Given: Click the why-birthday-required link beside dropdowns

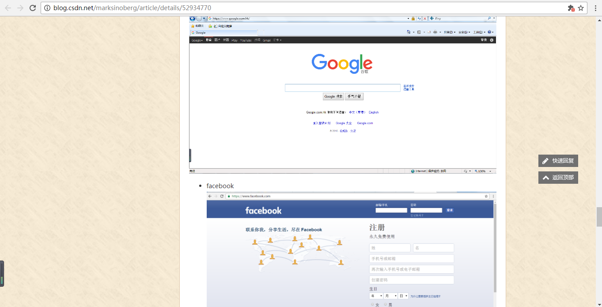Looking at the screenshot, I should pos(425,296).
